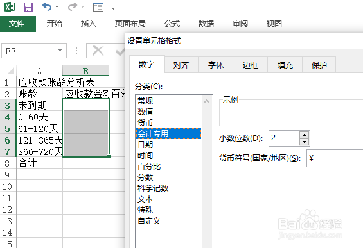
Task: Select 常规 in the category list
Action: click(168, 101)
